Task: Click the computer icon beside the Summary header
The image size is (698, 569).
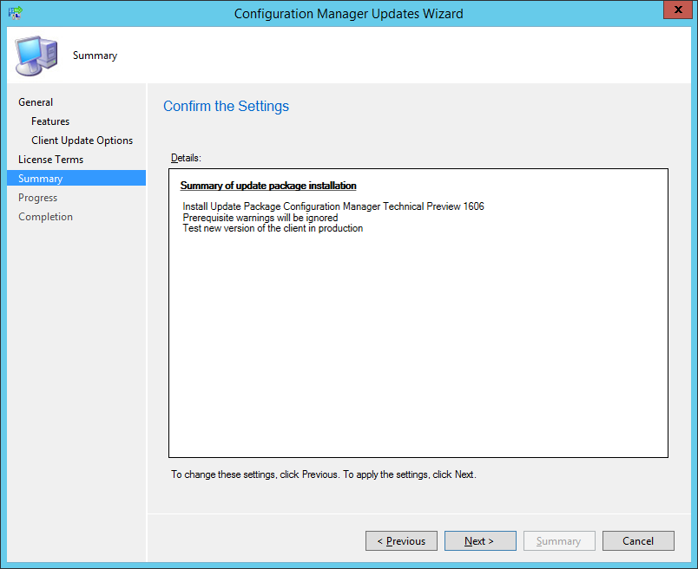Action: tap(36, 56)
